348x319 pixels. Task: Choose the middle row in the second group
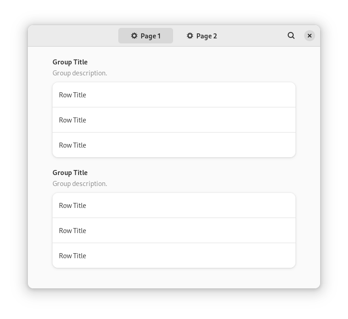click(174, 231)
